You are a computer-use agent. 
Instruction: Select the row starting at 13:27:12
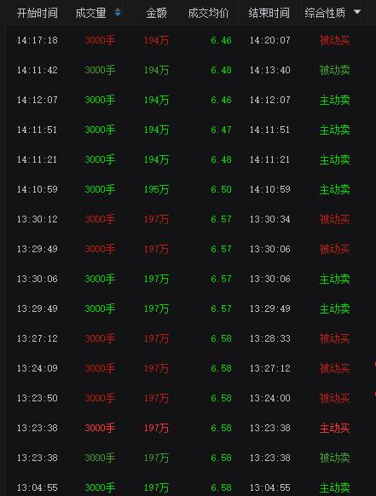[x=188, y=338]
